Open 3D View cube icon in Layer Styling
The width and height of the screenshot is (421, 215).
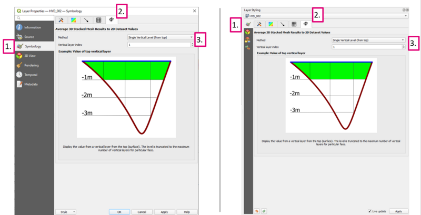[247, 32]
